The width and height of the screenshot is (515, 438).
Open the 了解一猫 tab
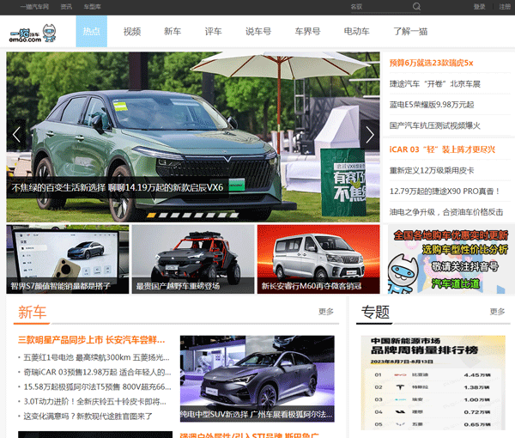pyautogui.click(x=410, y=31)
